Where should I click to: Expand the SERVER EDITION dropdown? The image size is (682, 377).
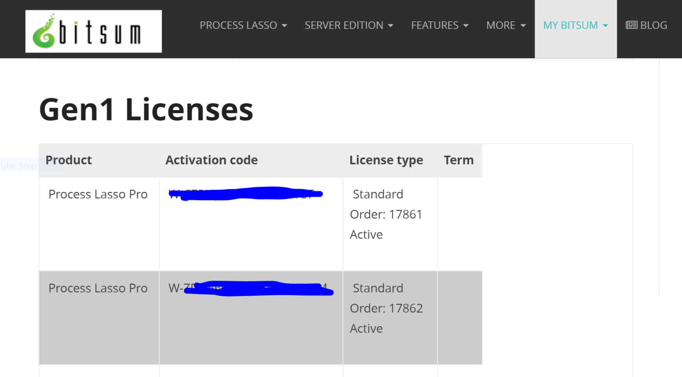390,26
